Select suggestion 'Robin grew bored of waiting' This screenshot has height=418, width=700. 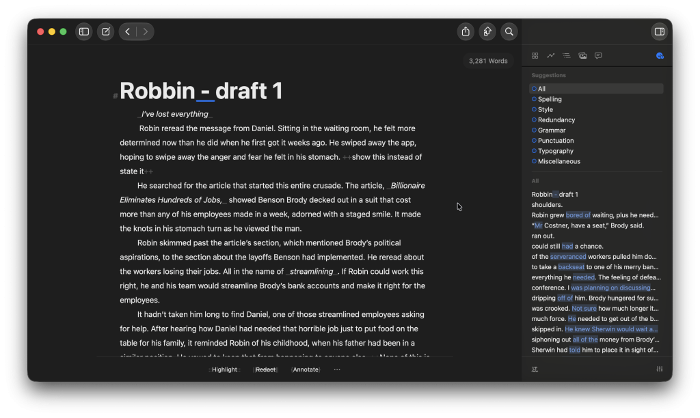(x=596, y=215)
